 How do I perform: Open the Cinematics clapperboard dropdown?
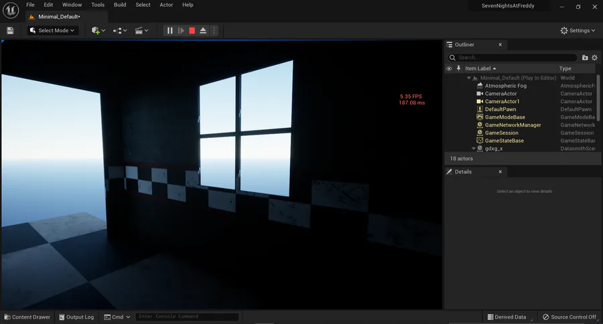(x=141, y=30)
